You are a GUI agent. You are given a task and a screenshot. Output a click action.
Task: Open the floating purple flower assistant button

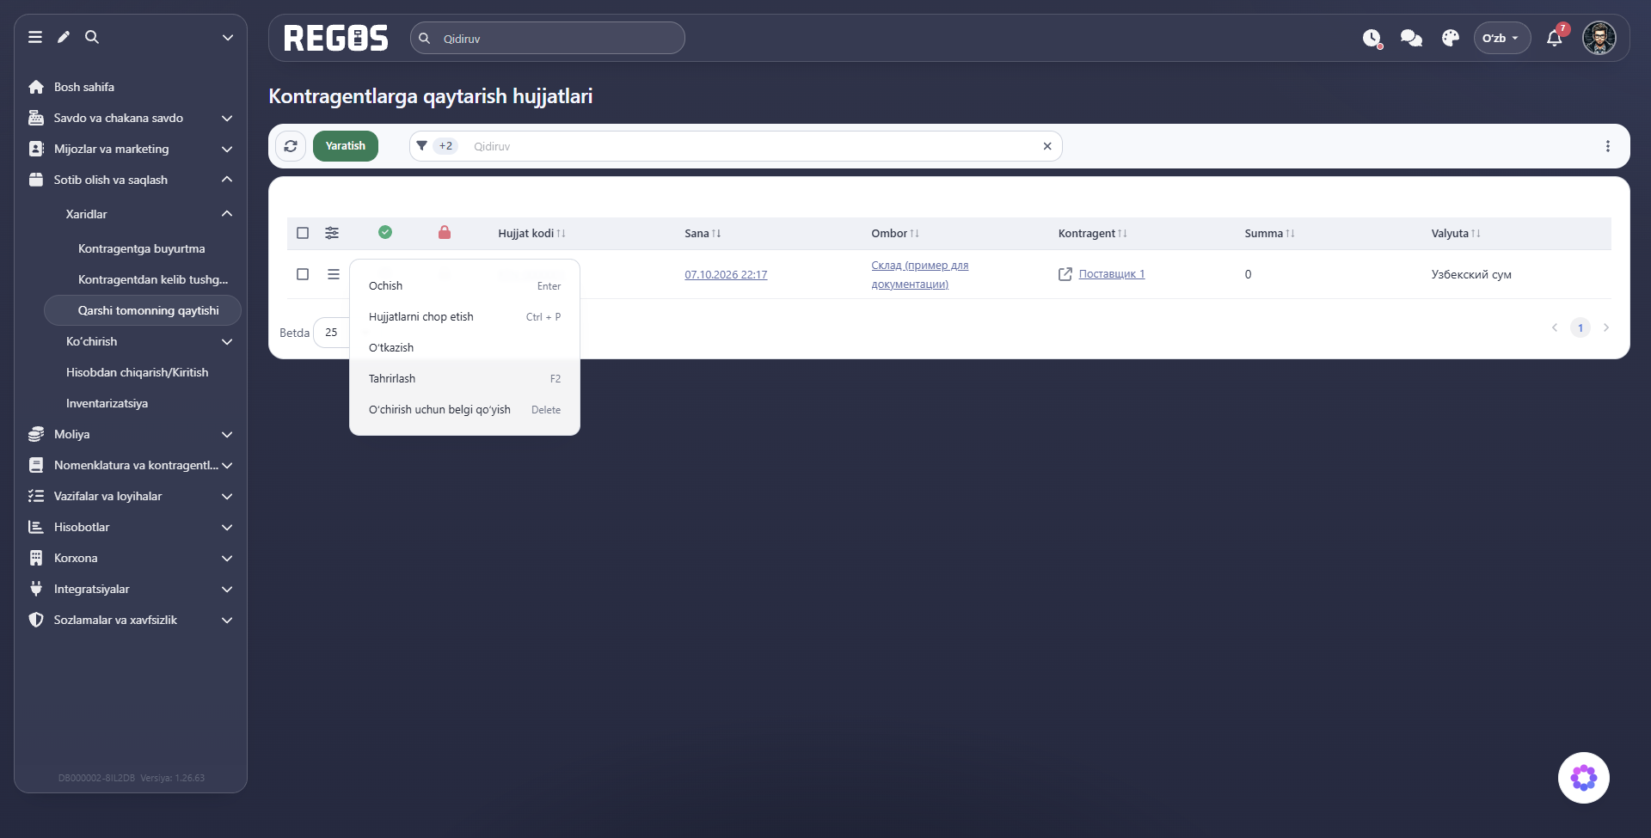click(1584, 778)
